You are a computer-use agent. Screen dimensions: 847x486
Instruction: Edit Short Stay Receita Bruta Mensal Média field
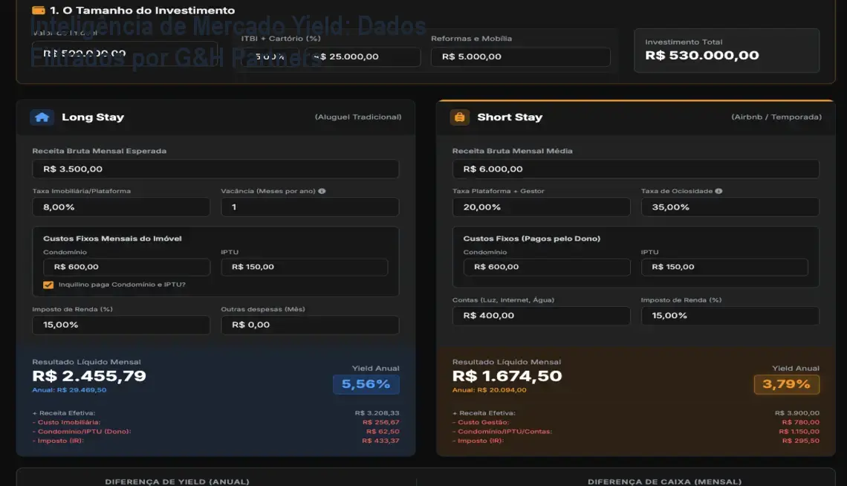[x=636, y=169]
